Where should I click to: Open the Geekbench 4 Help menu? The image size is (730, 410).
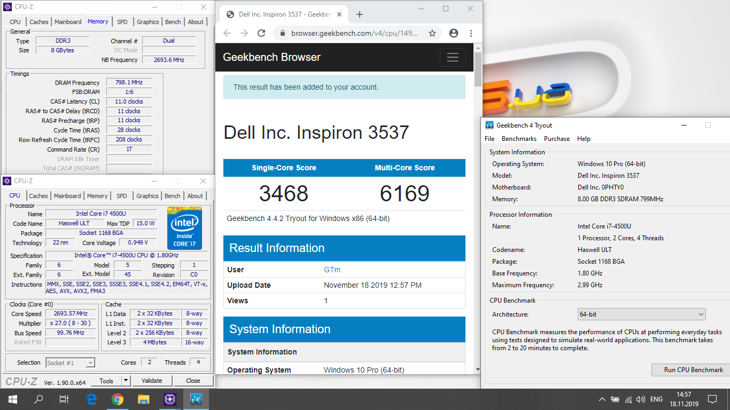[x=584, y=139]
